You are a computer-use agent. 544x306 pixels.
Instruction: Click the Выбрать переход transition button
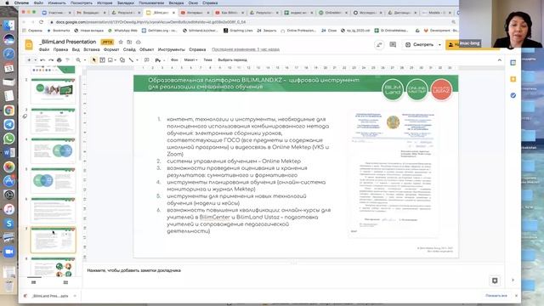pos(232,60)
